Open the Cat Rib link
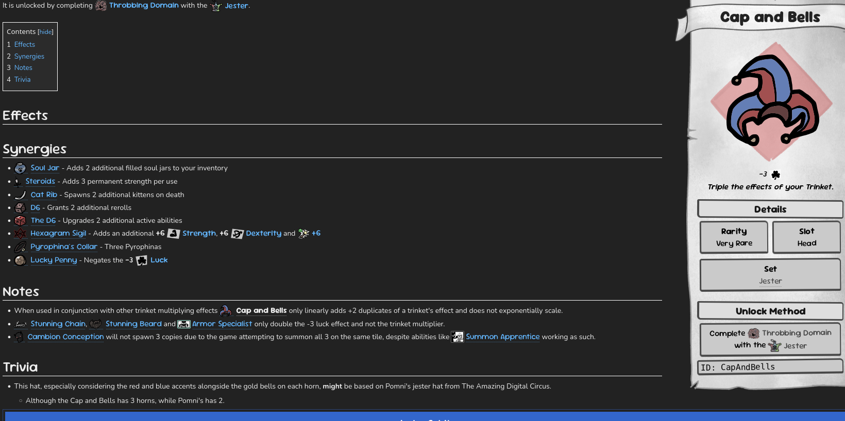Screen dimensions: 845x421 [44, 195]
